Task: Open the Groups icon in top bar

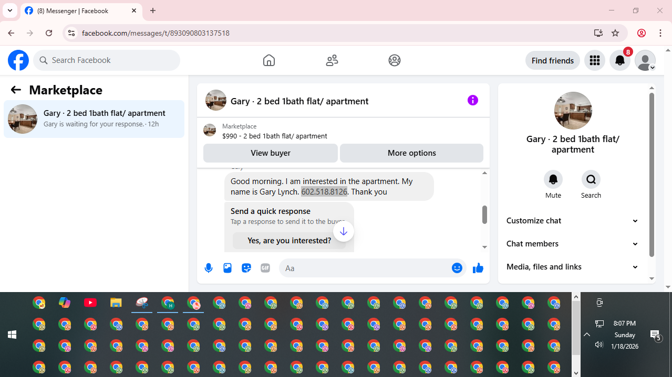Action: 395,60
